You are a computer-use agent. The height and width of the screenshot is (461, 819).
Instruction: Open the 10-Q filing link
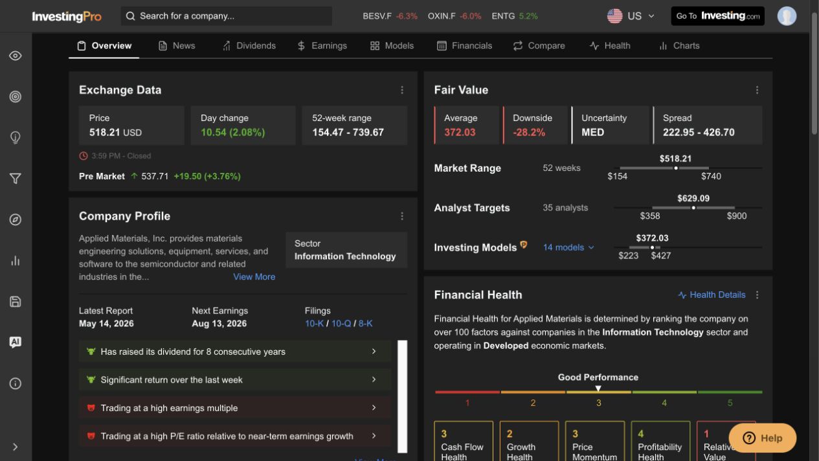(x=341, y=323)
